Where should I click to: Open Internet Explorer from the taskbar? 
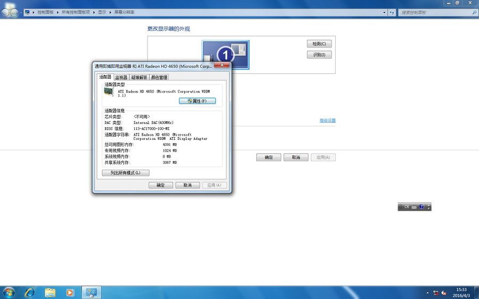pyautogui.click(x=30, y=292)
